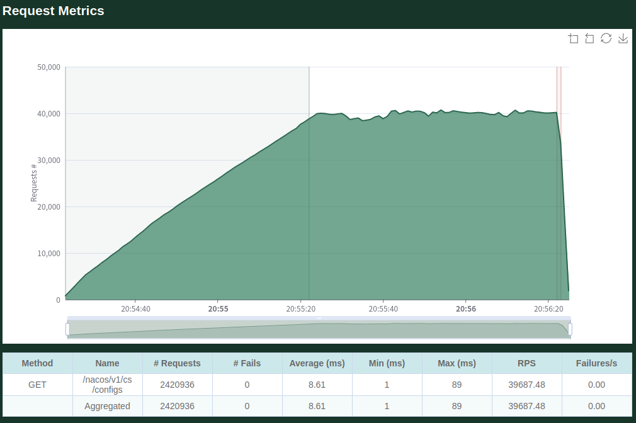Screen dimensions: 636x423
Task: Save chart as image via download icon
Action: 623,38
